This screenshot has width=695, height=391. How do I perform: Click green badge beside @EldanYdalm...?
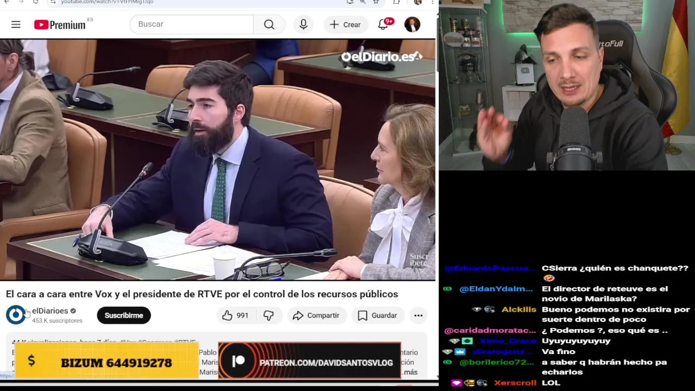coord(447,289)
